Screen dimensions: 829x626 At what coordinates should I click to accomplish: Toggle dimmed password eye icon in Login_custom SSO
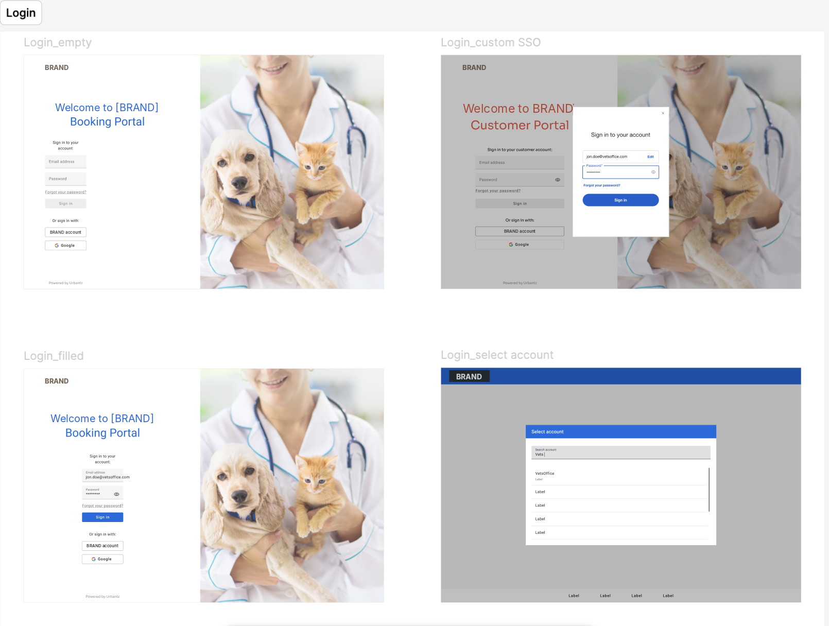[557, 180]
